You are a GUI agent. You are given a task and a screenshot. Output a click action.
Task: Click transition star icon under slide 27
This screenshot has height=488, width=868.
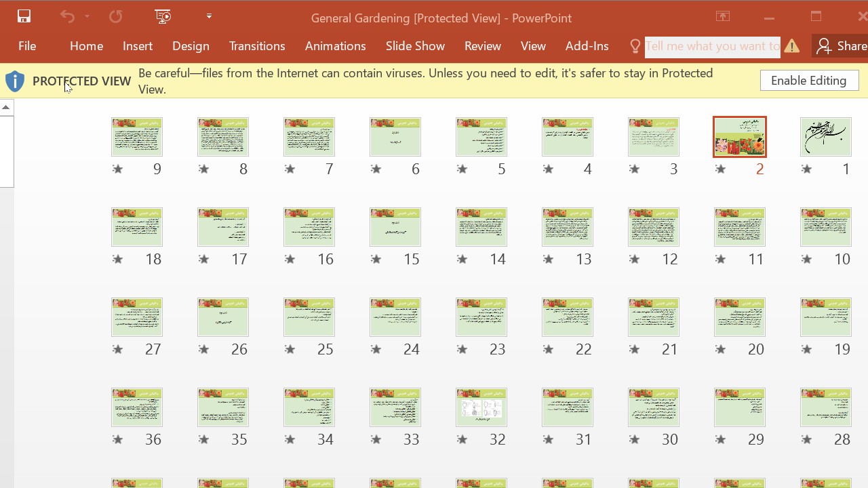[117, 349]
